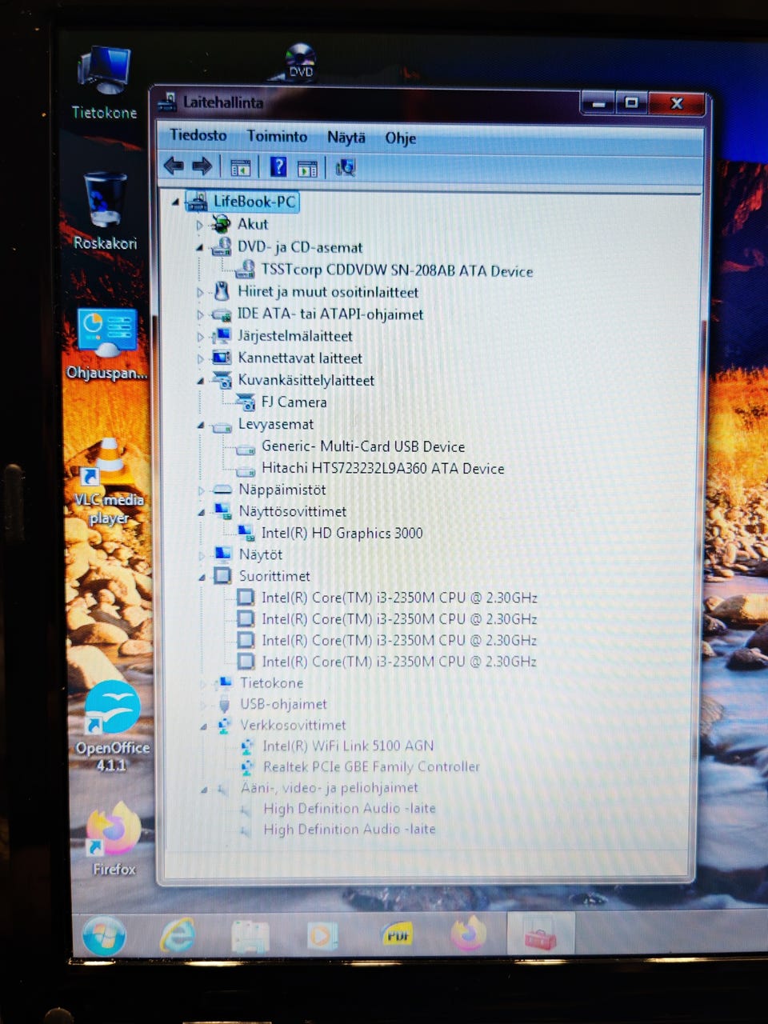Viewport: 768px width, 1024px height.
Task: Select Generic- Multi-Card USB Device
Action: [363, 446]
